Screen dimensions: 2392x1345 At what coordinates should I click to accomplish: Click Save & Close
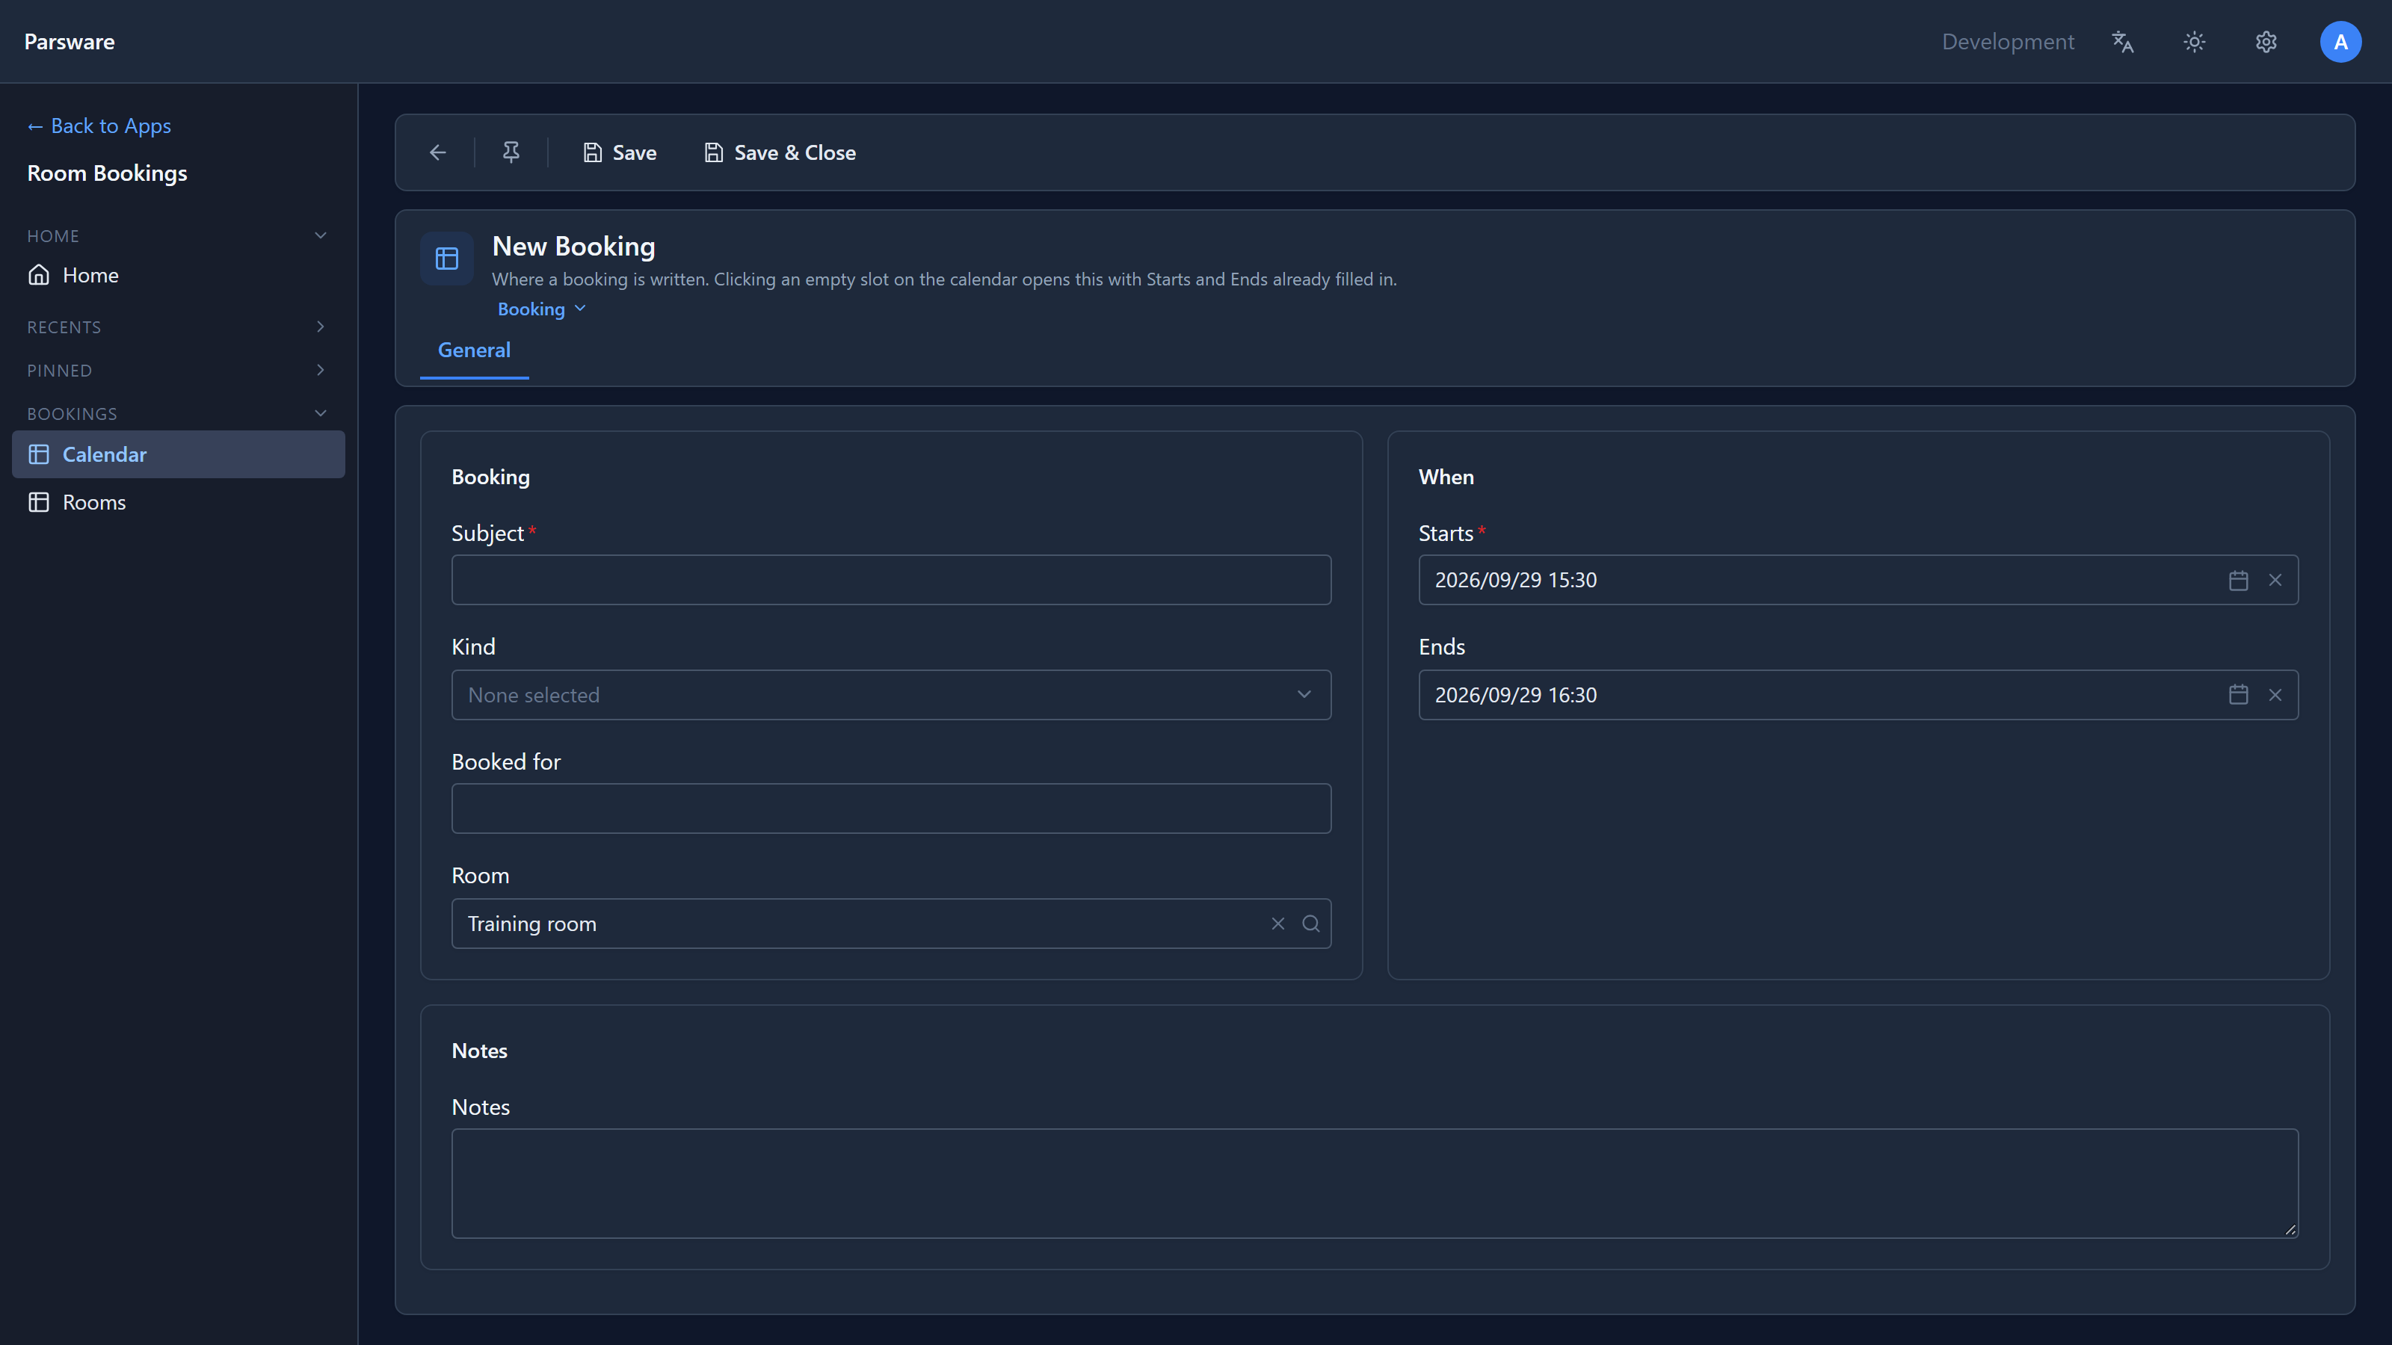780,152
